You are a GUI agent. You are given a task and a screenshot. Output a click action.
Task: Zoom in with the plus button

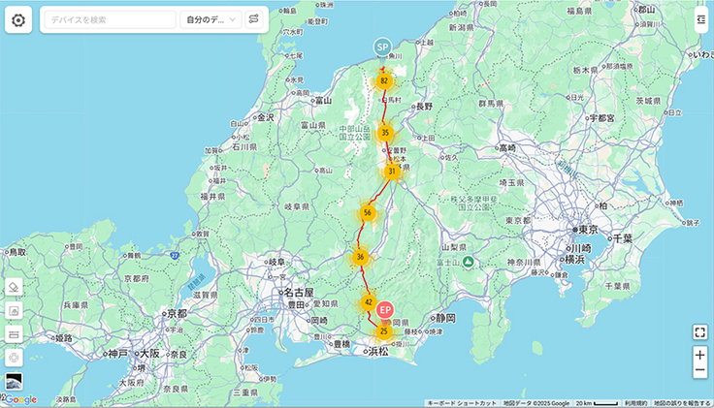[700, 355]
